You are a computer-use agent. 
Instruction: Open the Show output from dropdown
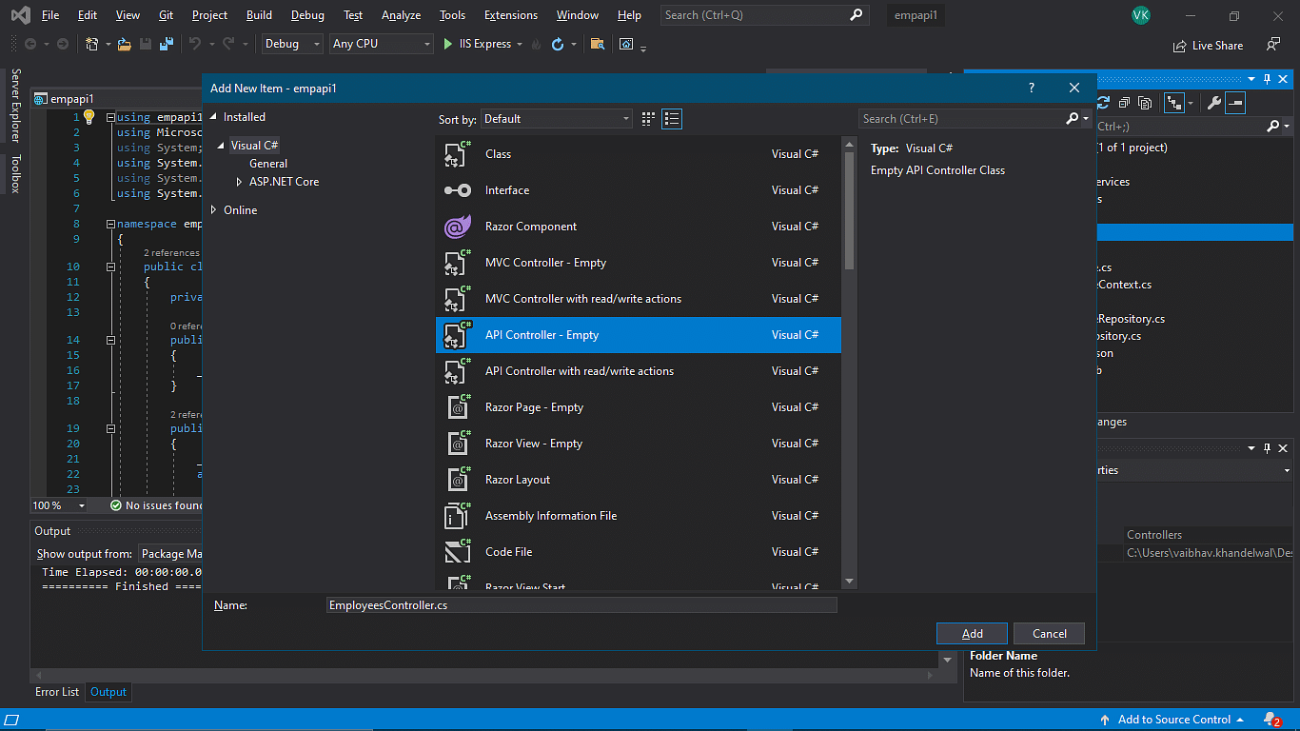tap(171, 554)
